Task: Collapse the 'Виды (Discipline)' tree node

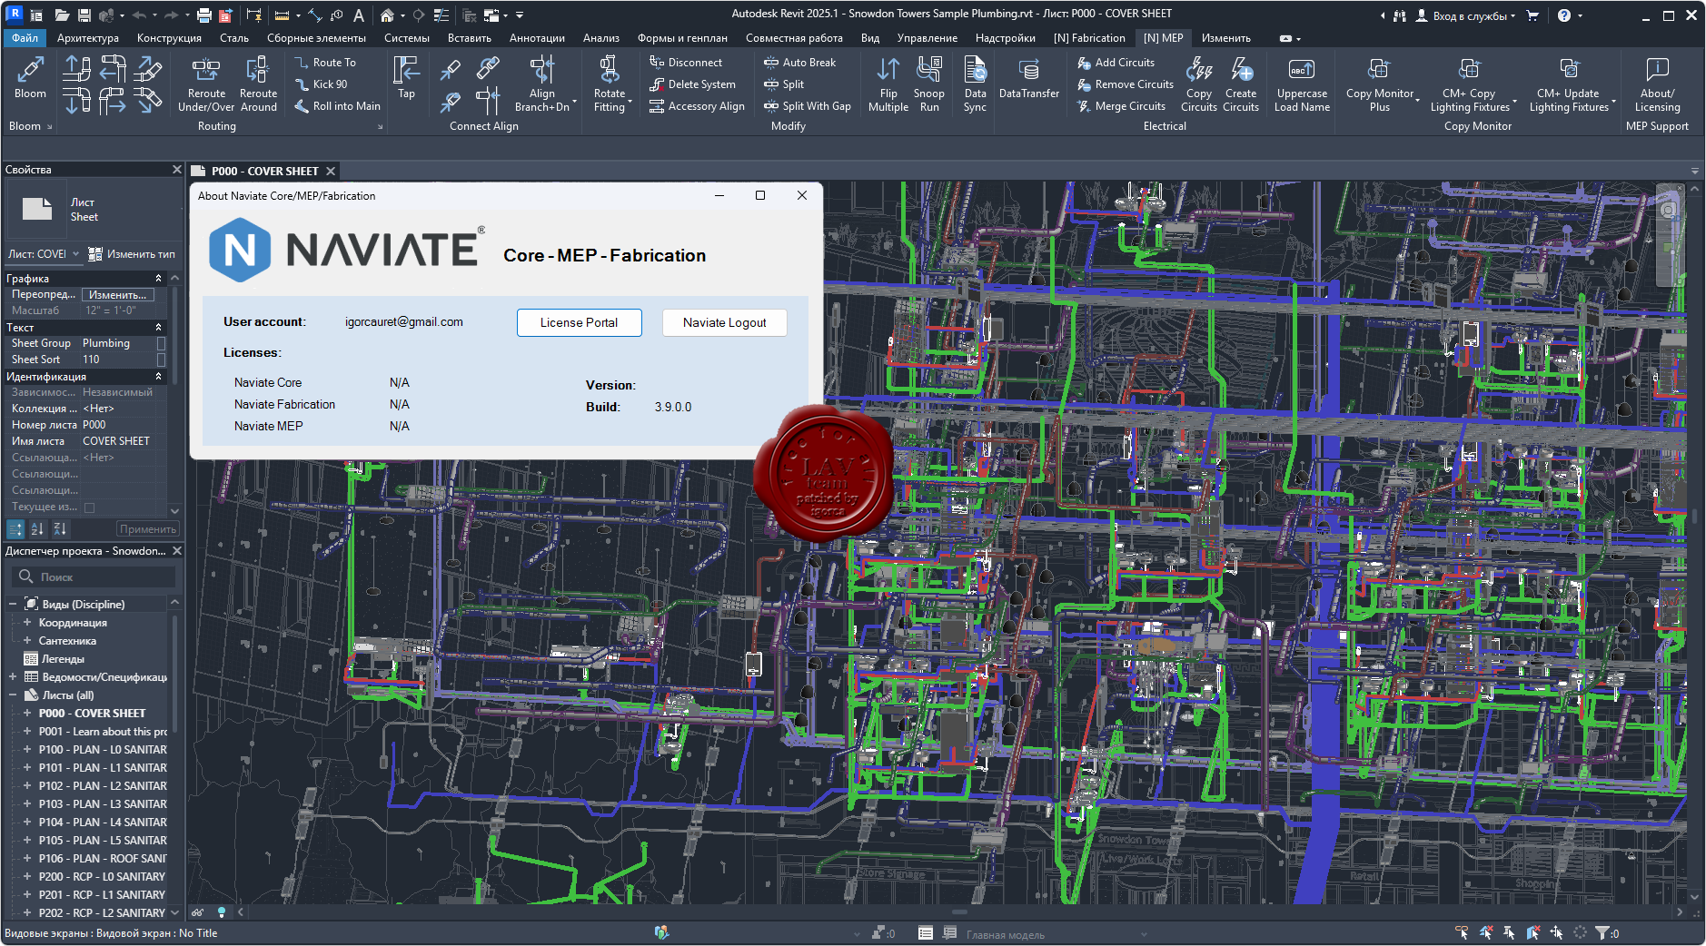Action: click(13, 604)
